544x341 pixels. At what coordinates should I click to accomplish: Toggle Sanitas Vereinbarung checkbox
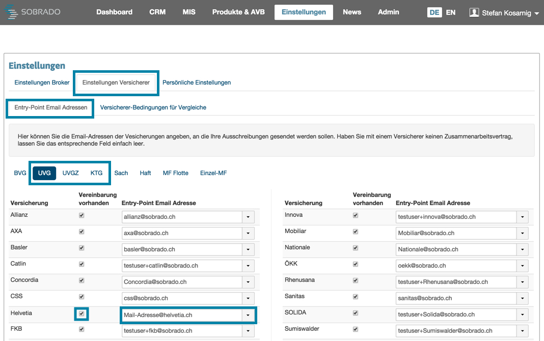[356, 297]
